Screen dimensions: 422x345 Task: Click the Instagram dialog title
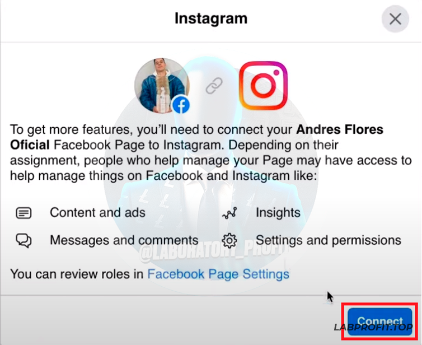[x=211, y=18]
